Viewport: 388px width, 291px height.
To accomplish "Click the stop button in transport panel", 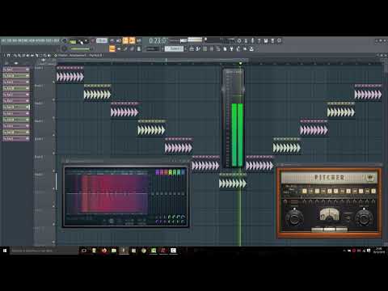I will click(x=86, y=41).
